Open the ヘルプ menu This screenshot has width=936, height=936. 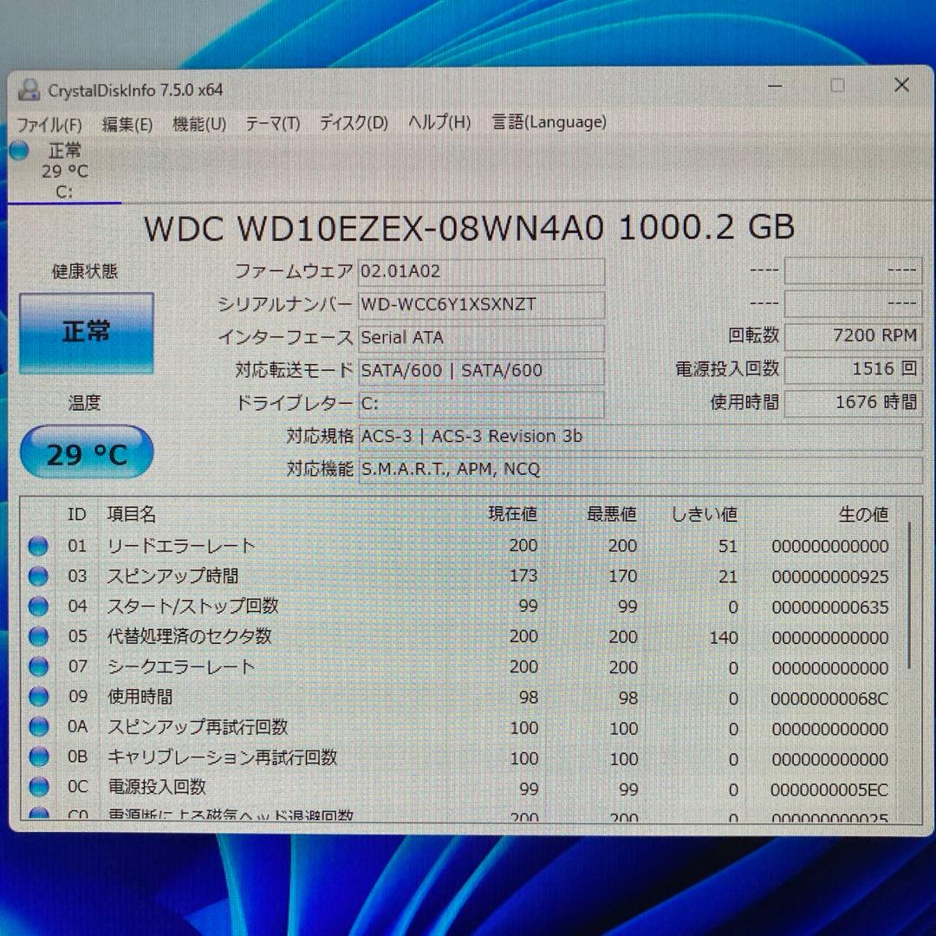[439, 123]
